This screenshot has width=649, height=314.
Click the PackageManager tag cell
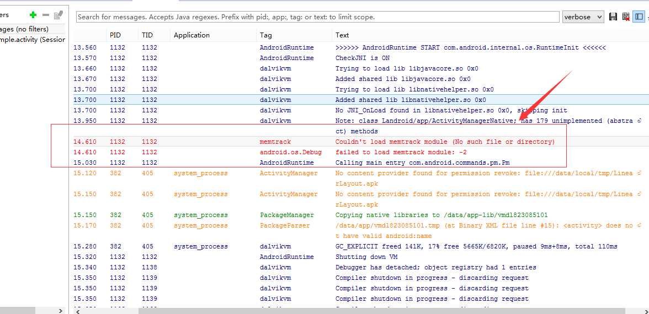point(287,215)
